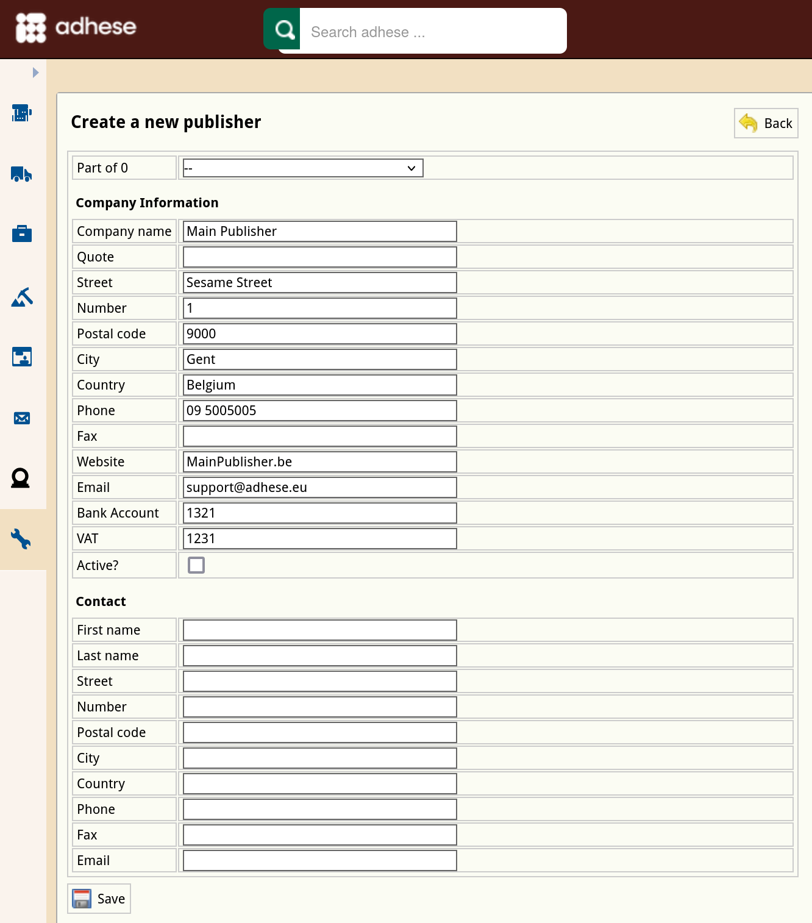Click the empty Quote field
This screenshot has width=812, height=923.
pos(320,257)
